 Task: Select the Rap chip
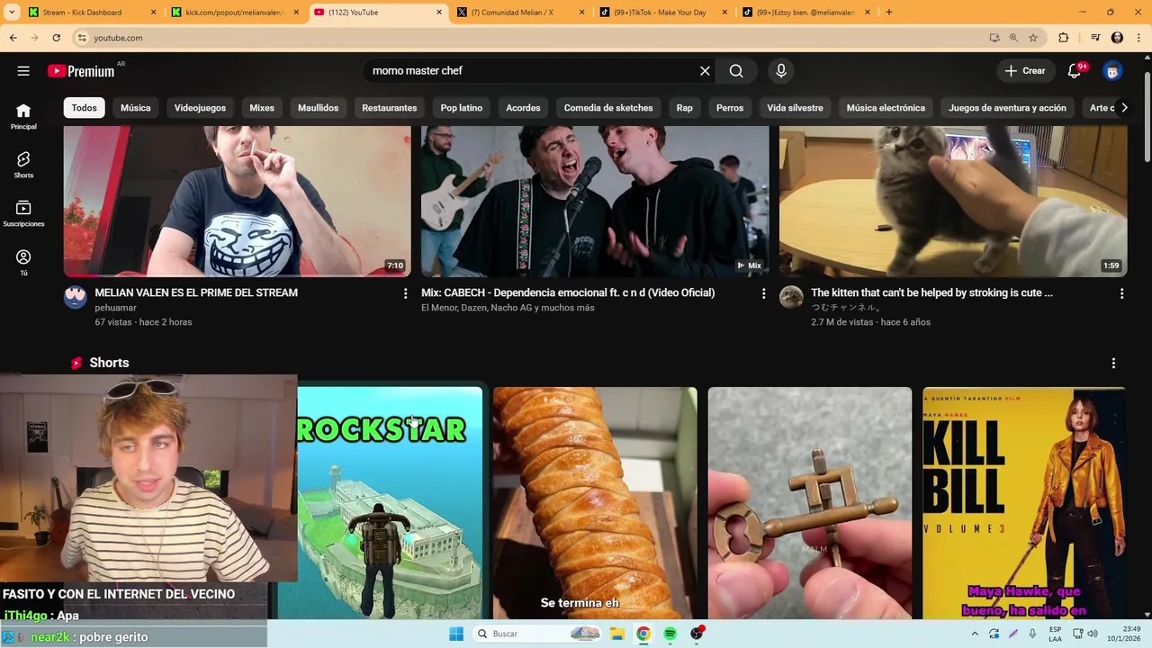pyautogui.click(x=685, y=108)
